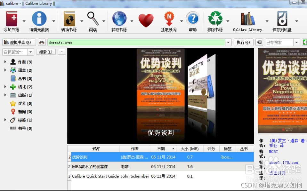The image size is (307, 191).
Task: Select the 书号 [0] barcode category
Action: click(25, 128)
